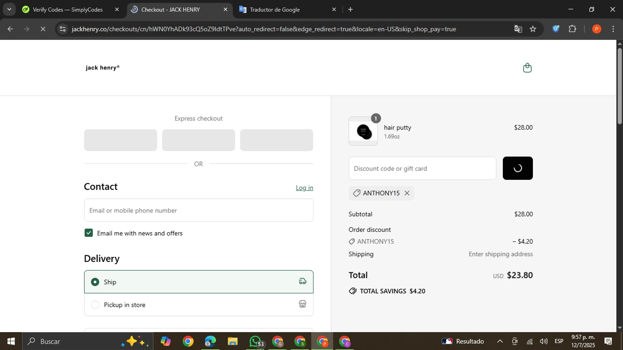This screenshot has height=350, width=623.
Task: Open the Chrome three-dot menu
Action: pyautogui.click(x=613, y=29)
